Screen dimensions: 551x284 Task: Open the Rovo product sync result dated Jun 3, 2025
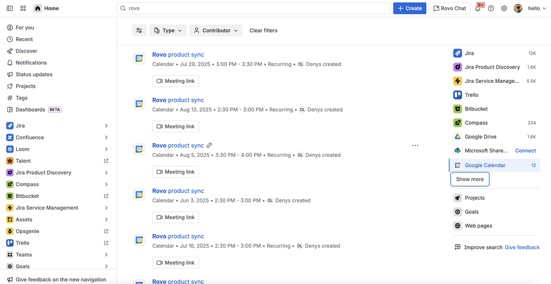point(178,191)
